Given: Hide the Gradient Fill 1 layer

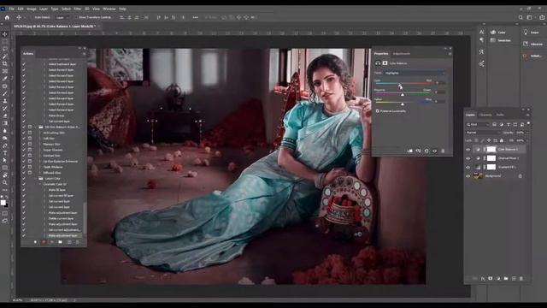Looking at the screenshot, I should pos(468,168).
